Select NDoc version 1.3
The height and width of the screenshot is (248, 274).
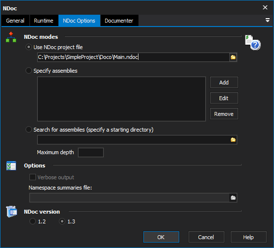62,221
